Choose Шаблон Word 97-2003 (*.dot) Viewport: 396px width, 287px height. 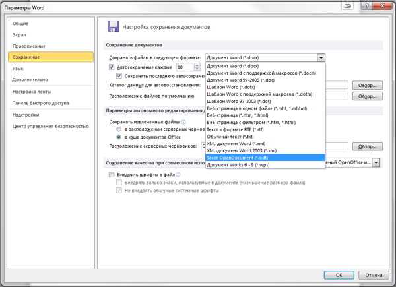click(265, 101)
